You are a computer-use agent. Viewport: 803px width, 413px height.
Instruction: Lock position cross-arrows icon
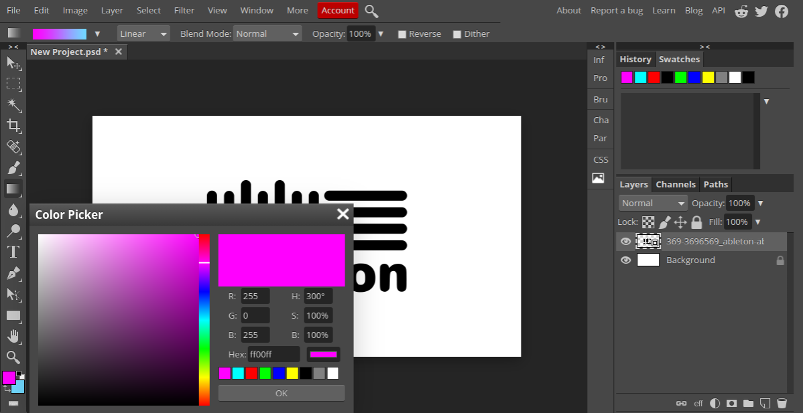coord(680,222)
